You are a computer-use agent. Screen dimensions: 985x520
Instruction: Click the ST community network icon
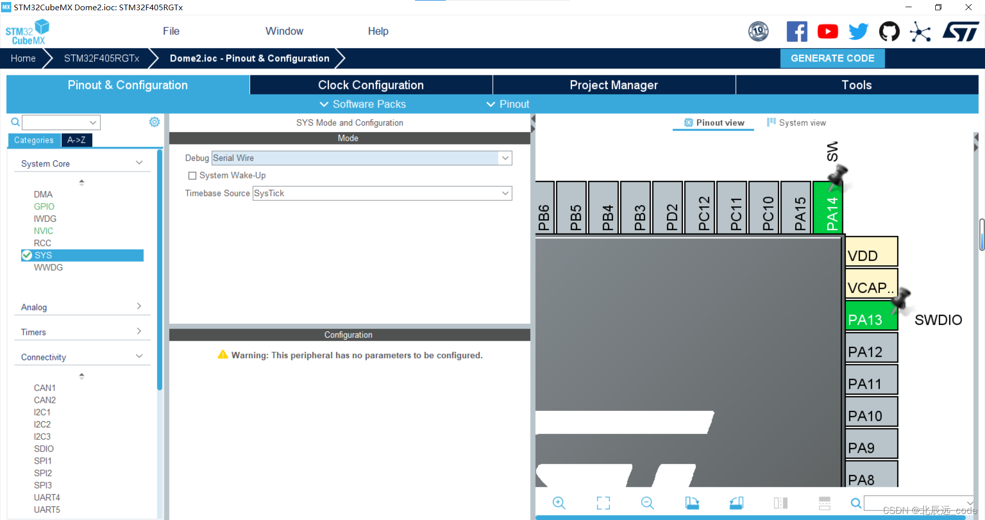pyautogui.click(x=920, y=32)
